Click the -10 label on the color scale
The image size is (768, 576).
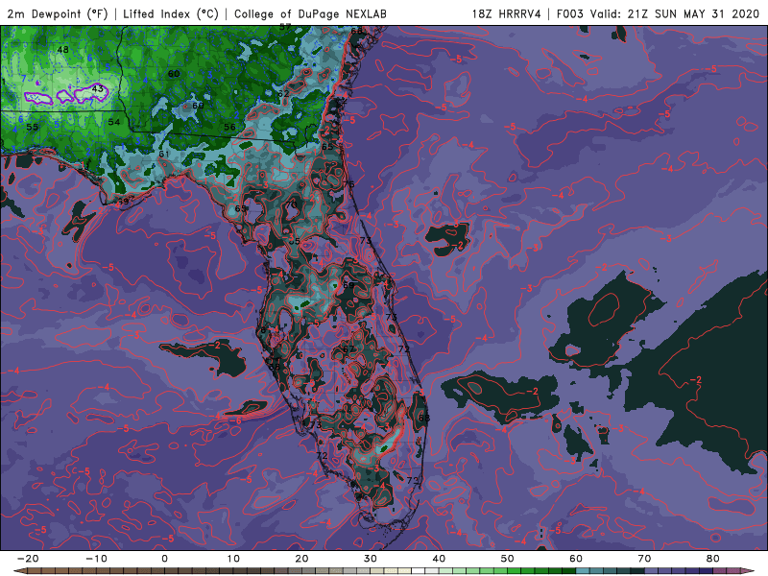96,559
